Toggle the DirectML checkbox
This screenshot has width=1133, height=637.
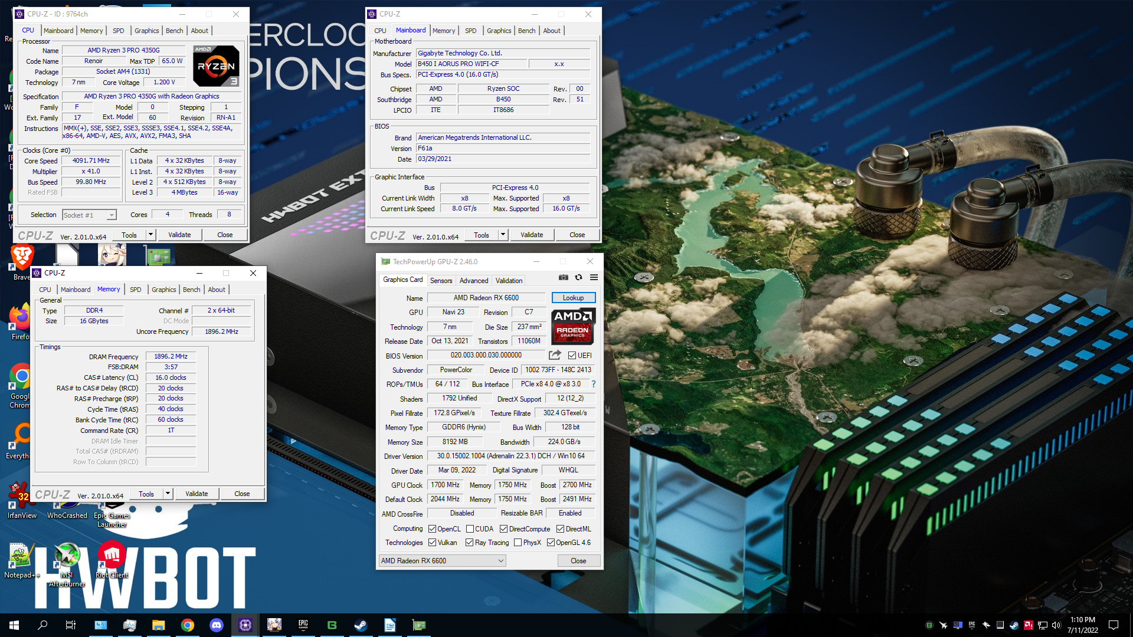[560, 529]
